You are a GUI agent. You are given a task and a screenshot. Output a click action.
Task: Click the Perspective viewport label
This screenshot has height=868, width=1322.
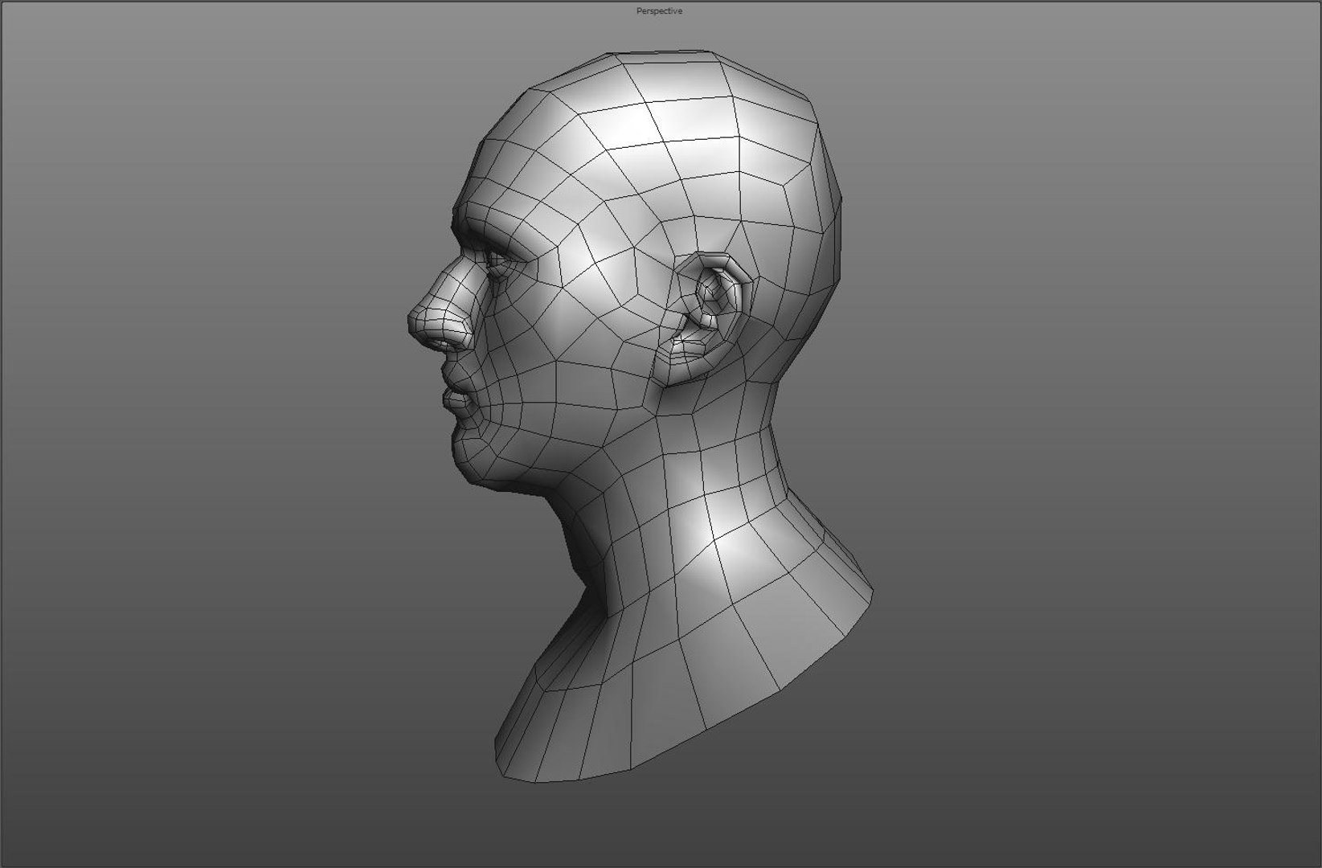point(659,11)
